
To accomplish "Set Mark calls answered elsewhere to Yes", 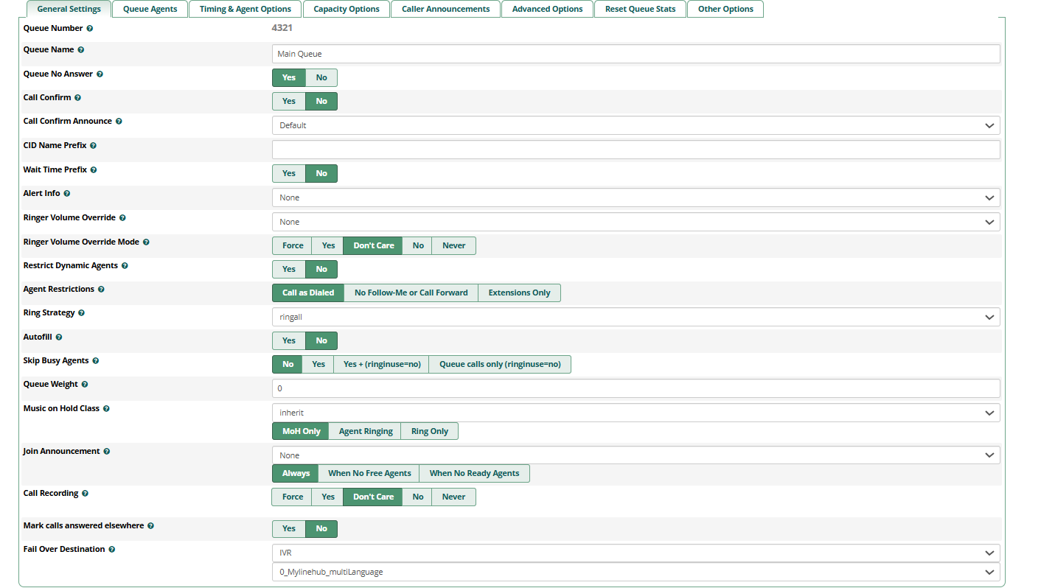I will pyautogui.click(x=289, y=528).
